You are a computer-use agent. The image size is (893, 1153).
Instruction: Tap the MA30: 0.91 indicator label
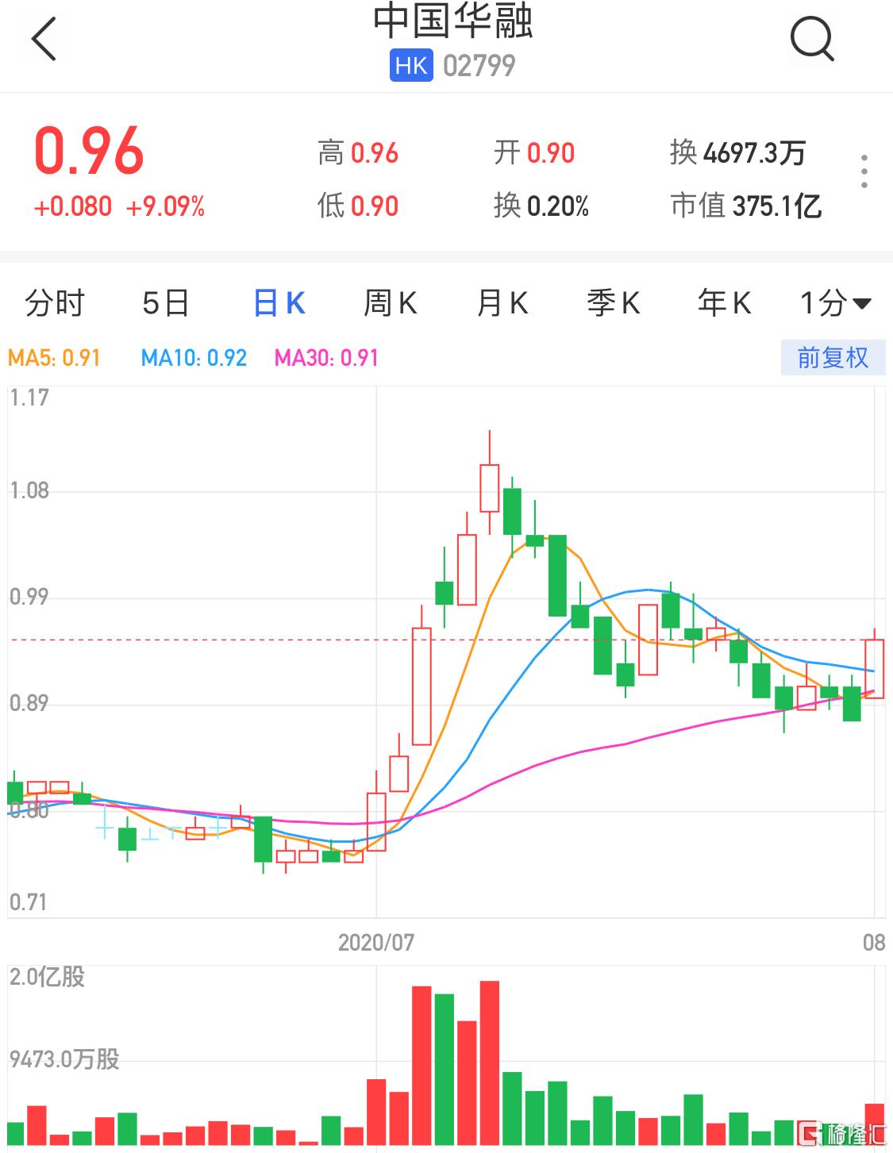[326, 358]
